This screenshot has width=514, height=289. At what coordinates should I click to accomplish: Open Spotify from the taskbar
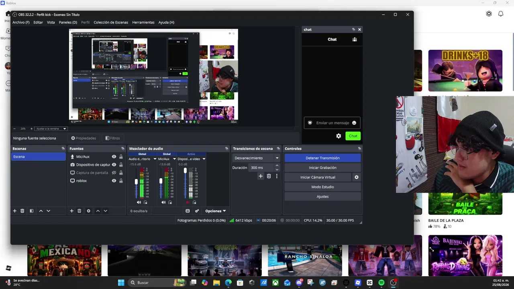pyautogui.click(x=381, y=283)
